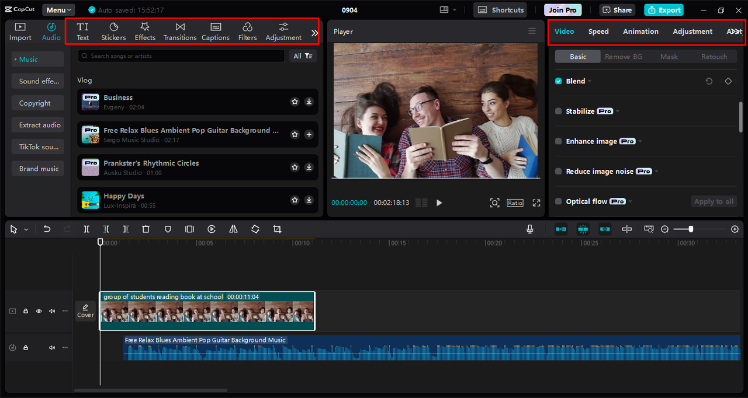Add keyframe for Blend
The height and width of the screenshot is (398, 748).
coord(728,81)
